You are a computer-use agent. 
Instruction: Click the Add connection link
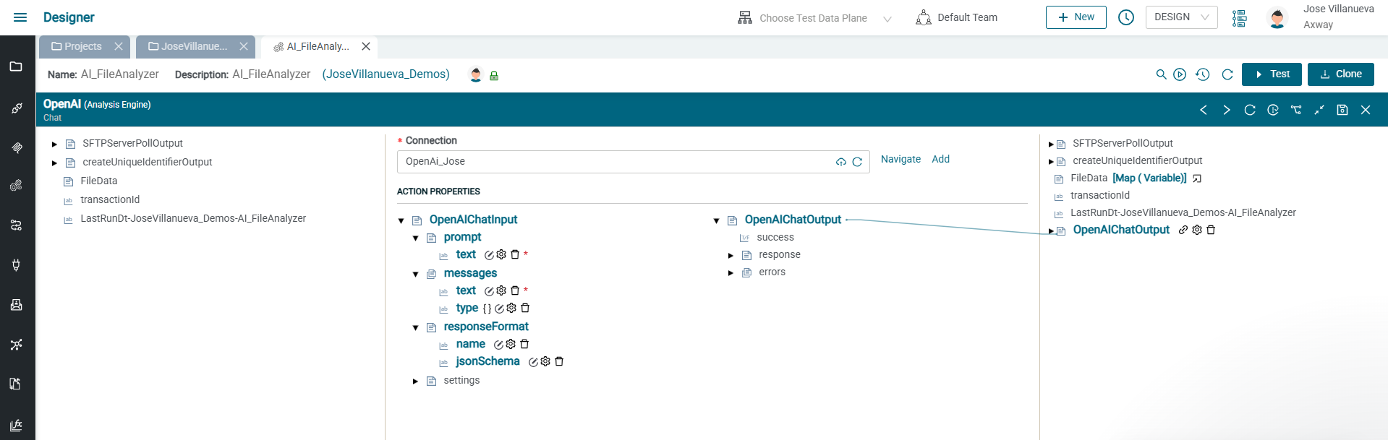click(x=940, y=159)
